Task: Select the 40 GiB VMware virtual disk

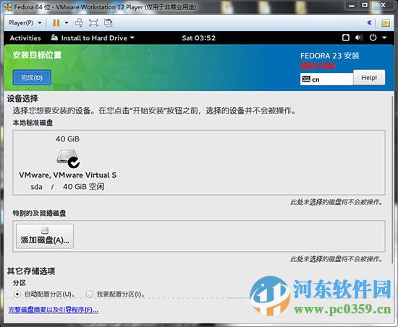Action: pyautogui.click(x=68, y=162)
